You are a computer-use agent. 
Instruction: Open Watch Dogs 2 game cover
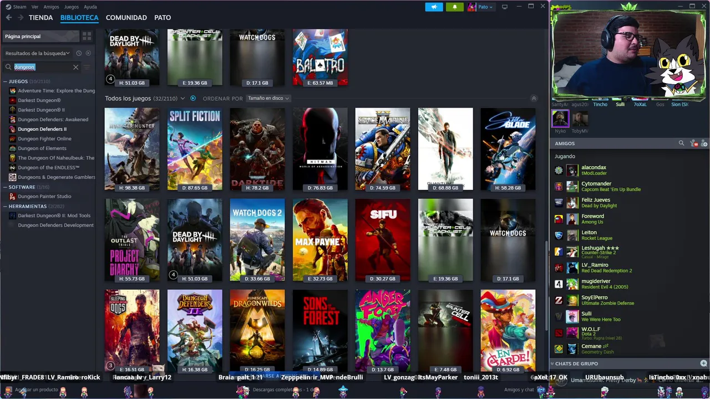tap(257, 239)
